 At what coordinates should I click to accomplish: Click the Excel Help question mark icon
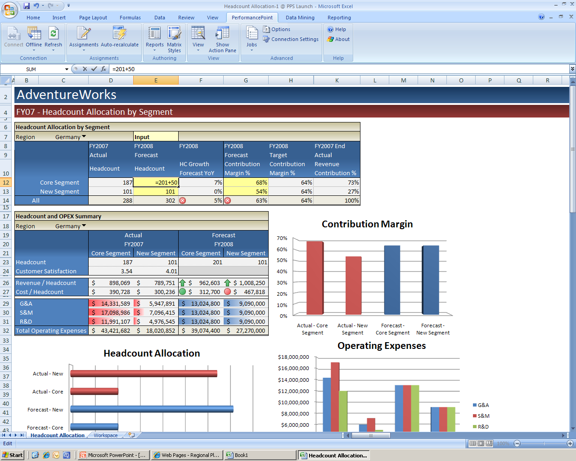click(541, 17)
